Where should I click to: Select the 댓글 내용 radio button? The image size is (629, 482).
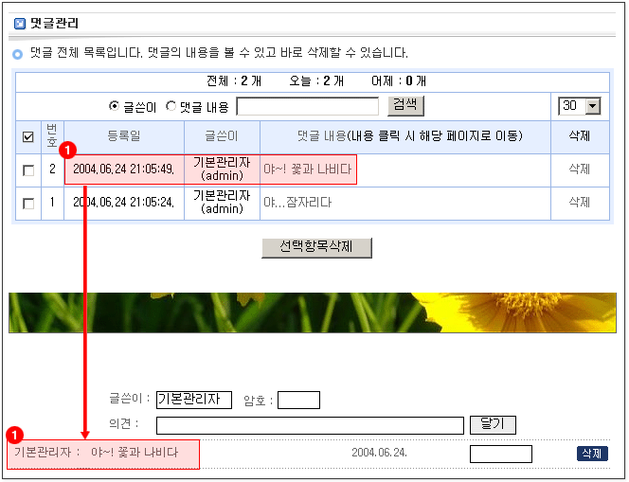coord(171,106)
